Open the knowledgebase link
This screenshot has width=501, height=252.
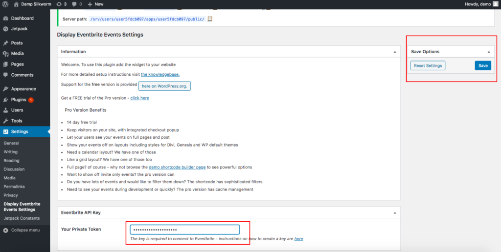[x=160, y=74]
